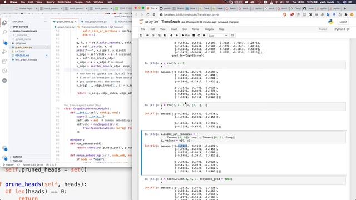Open the Jupyter Edit menu
This screenshot has width=356, height=200.
coord(152,29)
